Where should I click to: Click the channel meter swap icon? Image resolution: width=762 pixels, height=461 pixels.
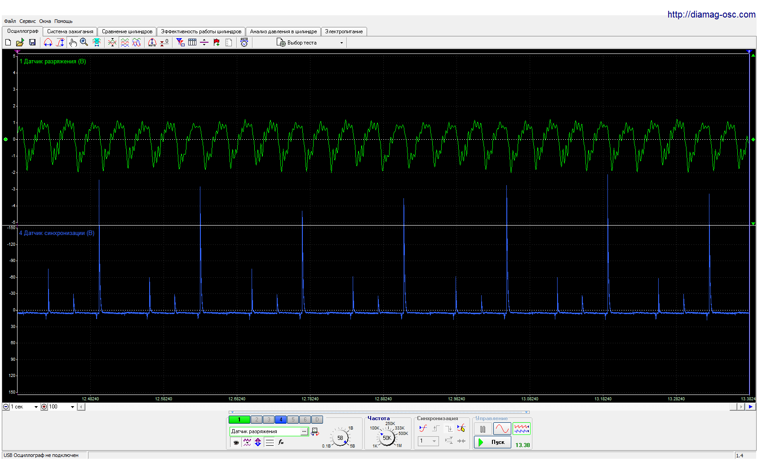click(315, 431)
